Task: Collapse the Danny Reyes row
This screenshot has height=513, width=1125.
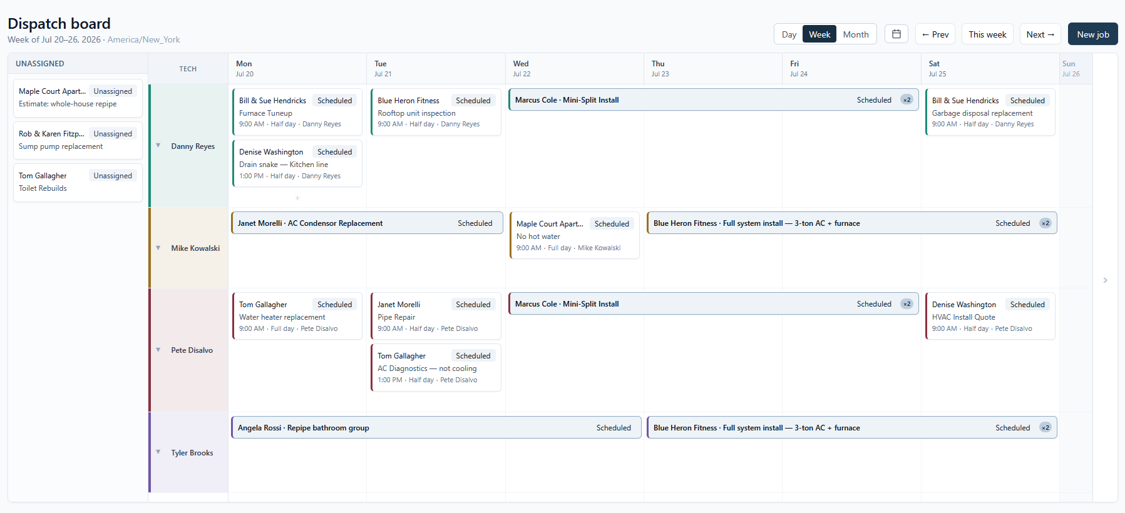Action: point(158,146)
